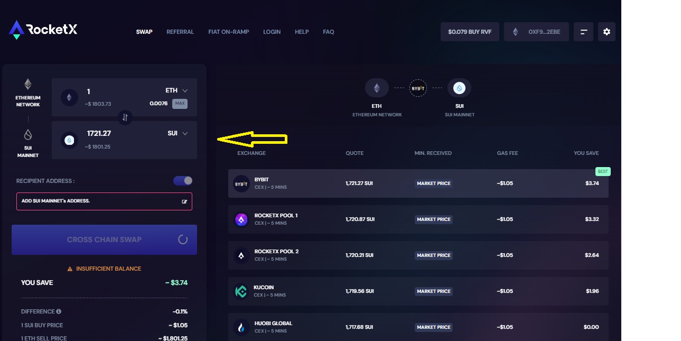Click ETH icon in route diagram
The height and width of the screenshot is (341, 681).
point(377,88)
